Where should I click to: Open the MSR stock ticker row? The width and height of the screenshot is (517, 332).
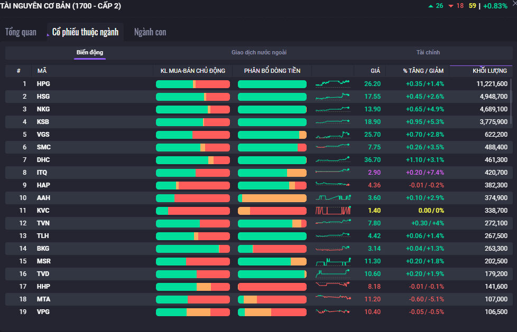[44, 261]
